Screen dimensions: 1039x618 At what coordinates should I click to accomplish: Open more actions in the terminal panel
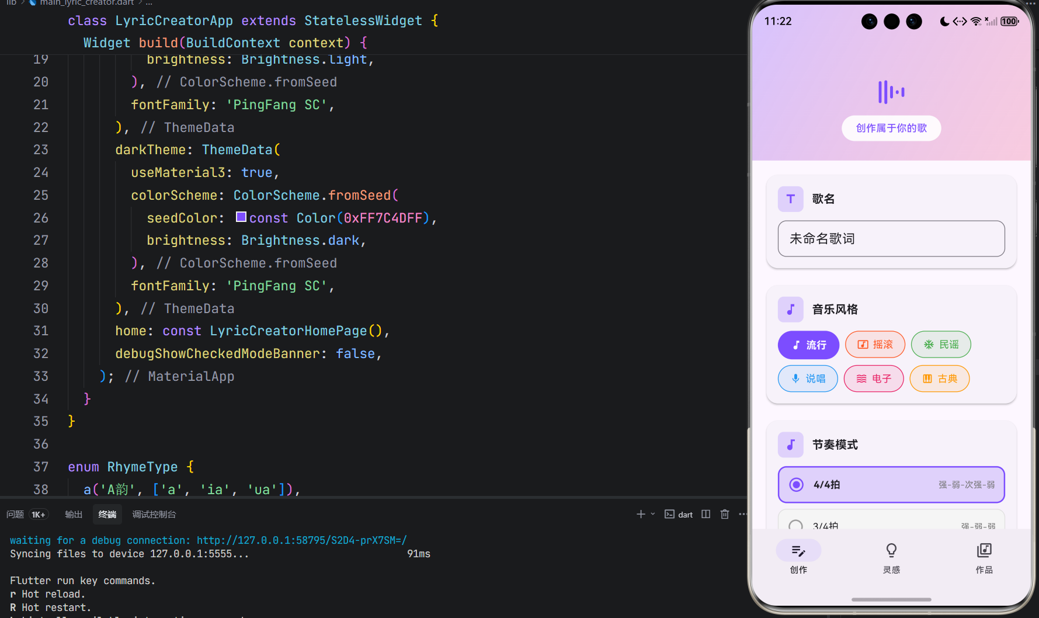(x=742, y=514)
